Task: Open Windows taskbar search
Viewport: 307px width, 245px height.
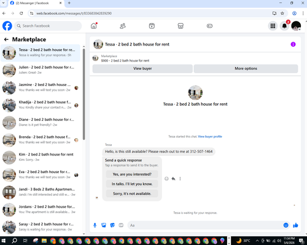Action: (x=14, y=241)
